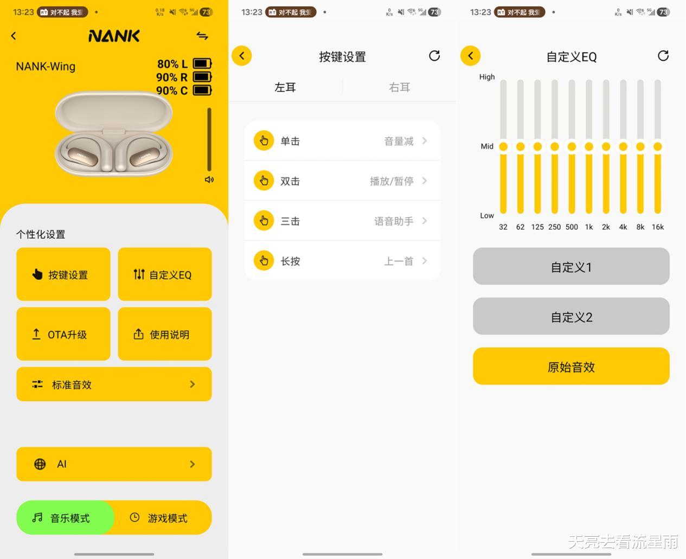Tap the battery 73 indicator in right status bar
686x559 pixels.
click(x=663, y=12)
